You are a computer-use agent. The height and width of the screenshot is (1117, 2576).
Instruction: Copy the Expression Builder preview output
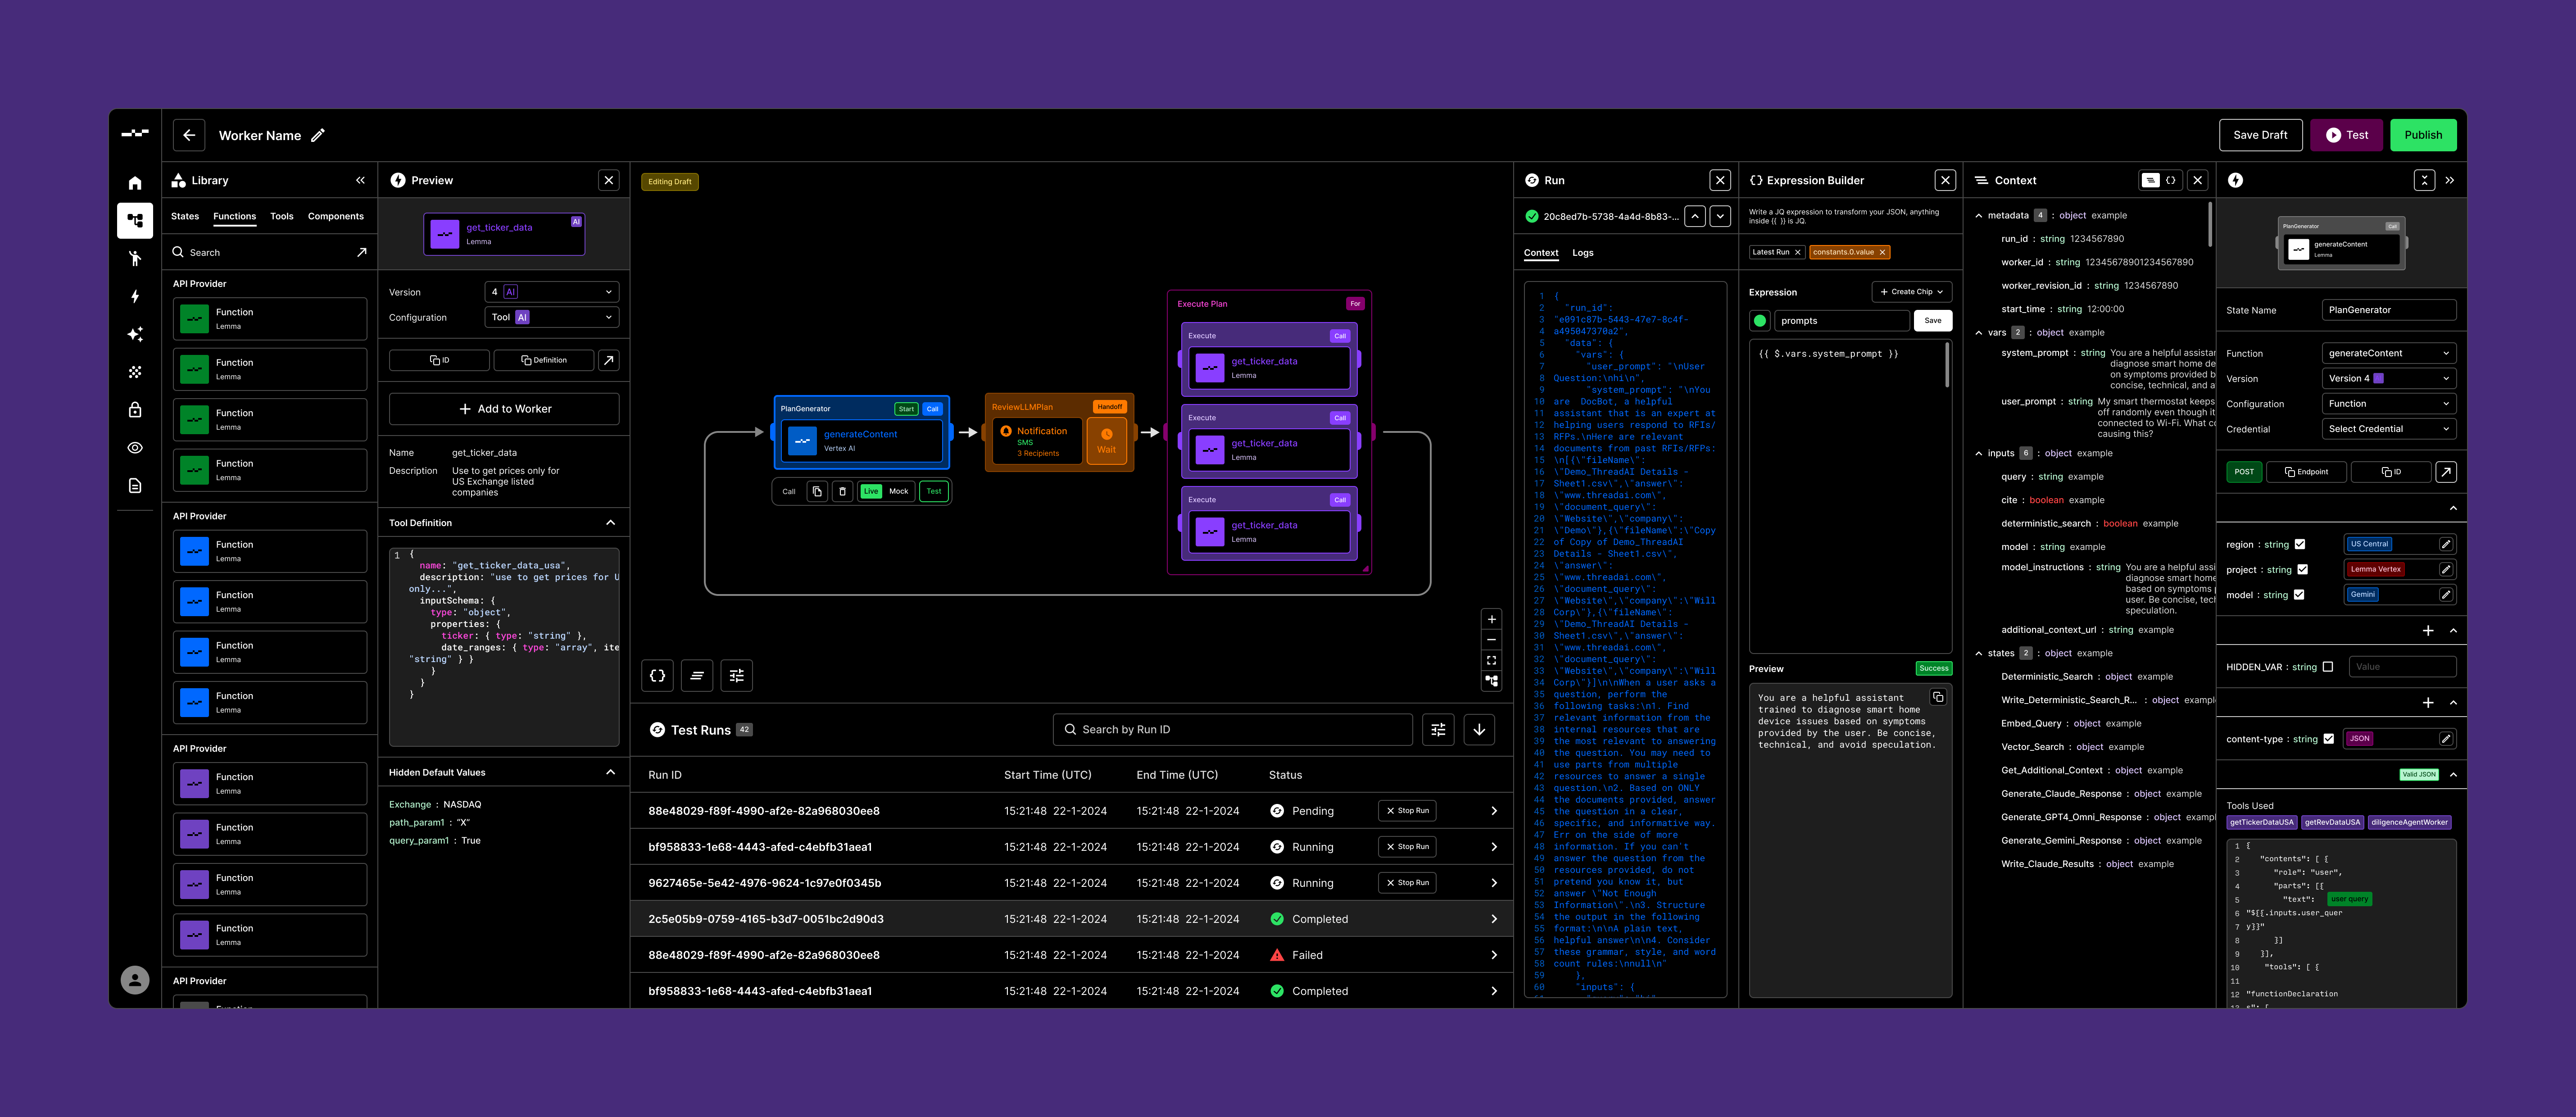(x=1938, y=697)
